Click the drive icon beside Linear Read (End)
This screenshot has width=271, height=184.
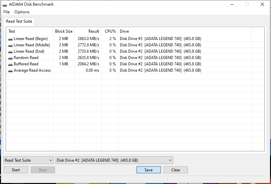10,52
